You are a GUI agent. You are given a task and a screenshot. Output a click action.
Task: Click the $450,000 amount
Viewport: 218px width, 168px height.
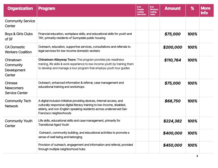click(x=173, y=145)
